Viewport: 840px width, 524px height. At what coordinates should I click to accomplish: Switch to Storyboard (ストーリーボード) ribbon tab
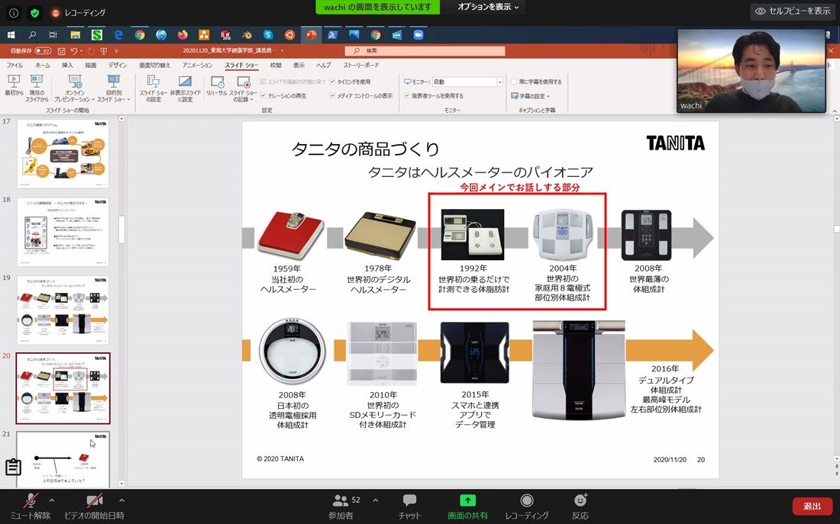coord(361,66)
